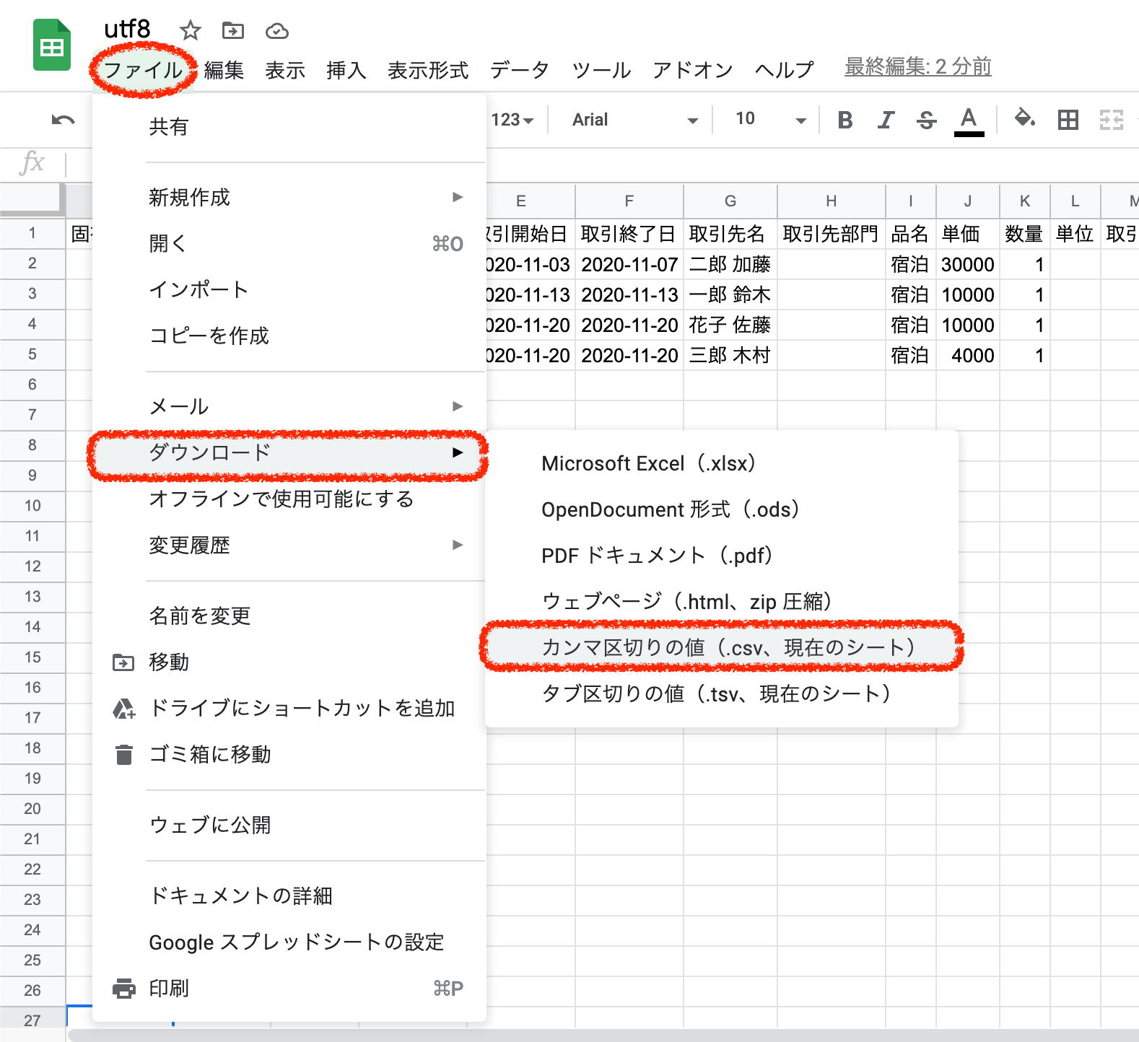Click the Google Sheets home icon
Image resolution: width=1139 pixels, height=1042 pixels.
tap(52, 46)
